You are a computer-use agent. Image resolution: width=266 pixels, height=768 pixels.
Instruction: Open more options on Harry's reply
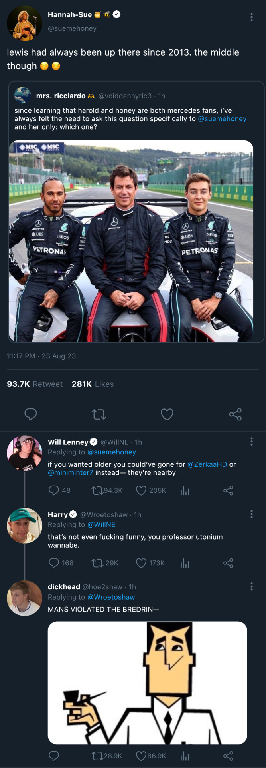[x=251, y=514]
